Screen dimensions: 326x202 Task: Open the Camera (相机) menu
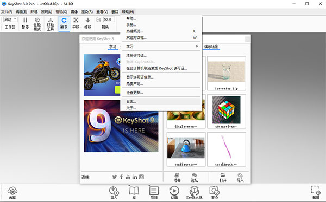click(61, 12)
